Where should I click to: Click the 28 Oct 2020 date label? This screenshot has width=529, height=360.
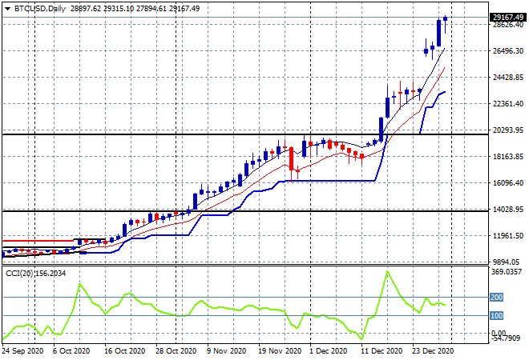point(176,351)
